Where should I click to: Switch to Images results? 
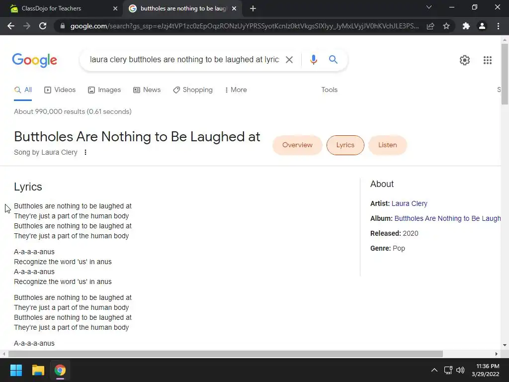pos(104,90)
